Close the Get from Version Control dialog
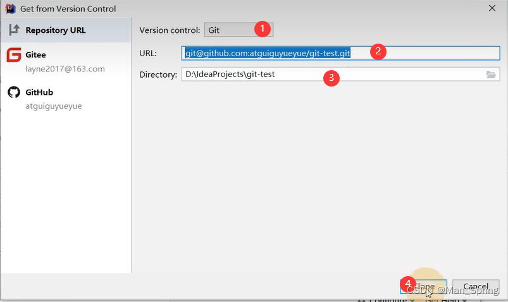The image size is (508, 302). 492,8
